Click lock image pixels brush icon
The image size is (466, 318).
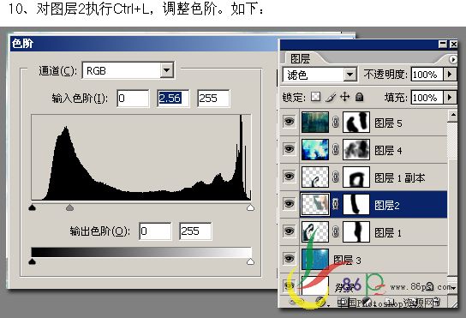tap(331, 97)
